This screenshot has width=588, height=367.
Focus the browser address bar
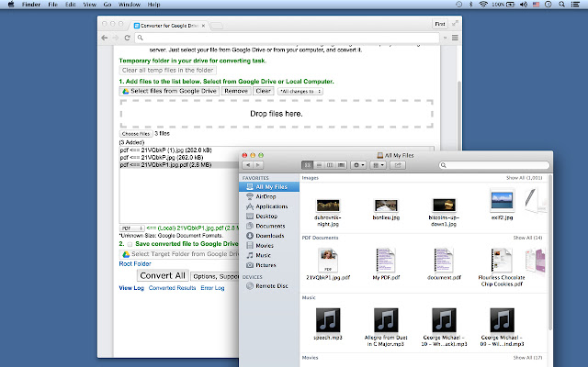(x=287, y=38)
